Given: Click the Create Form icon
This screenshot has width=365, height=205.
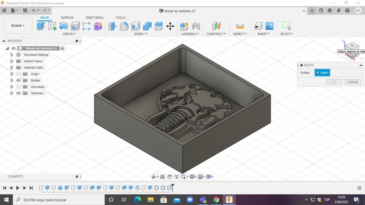Looking at the screenshot, I should (98, 26).
